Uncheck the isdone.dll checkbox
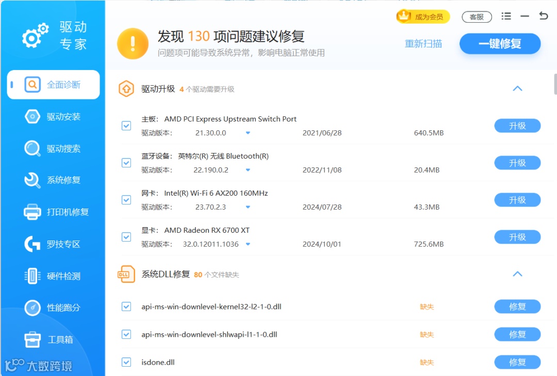 126,362
